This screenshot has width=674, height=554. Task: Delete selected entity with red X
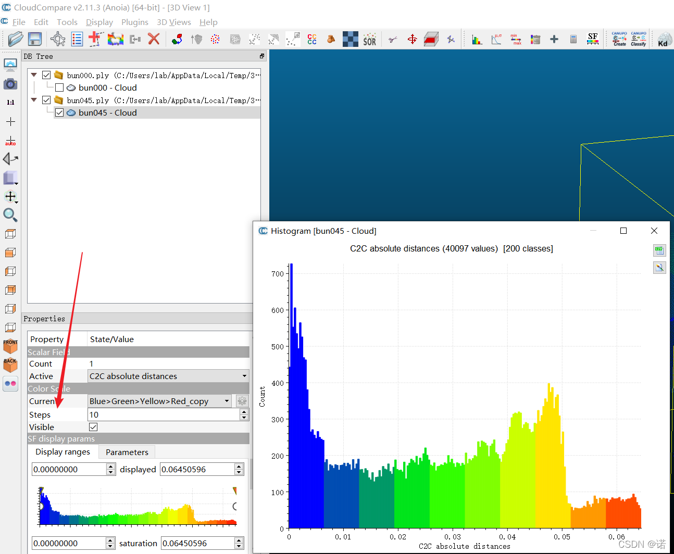[153, 39]
